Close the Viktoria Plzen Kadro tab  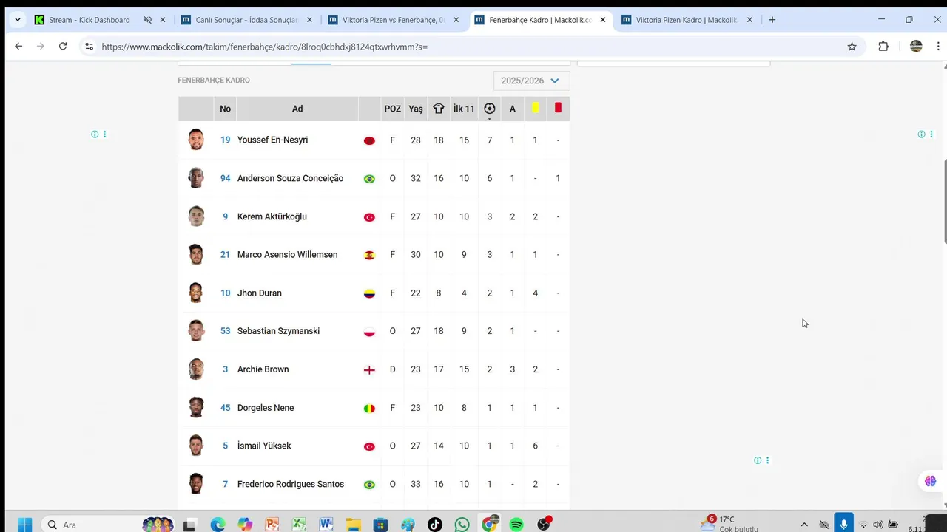coord(750,20)
